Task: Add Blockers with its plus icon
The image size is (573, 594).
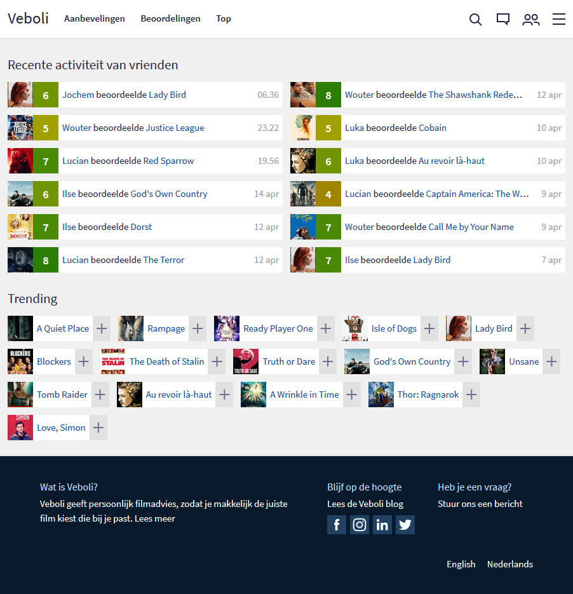Action: pyautogui.click(x=84, y=361)
